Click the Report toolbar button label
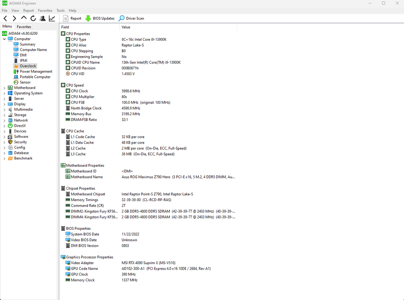Viewport: 404px width, 300px height. coord(76,19)
